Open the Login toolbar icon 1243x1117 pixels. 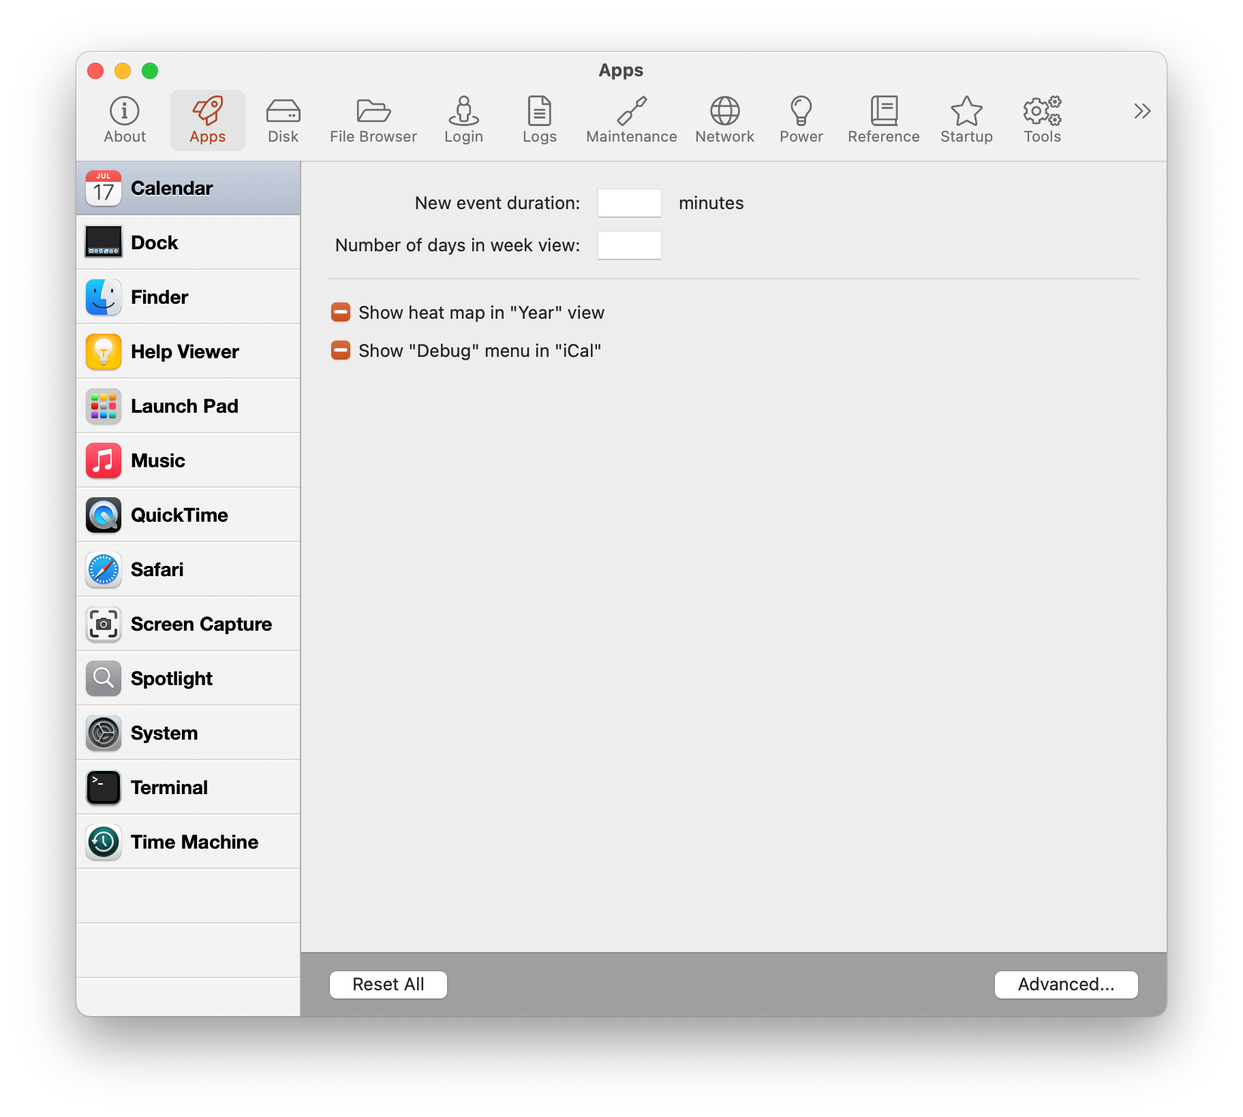coord(464,111)
